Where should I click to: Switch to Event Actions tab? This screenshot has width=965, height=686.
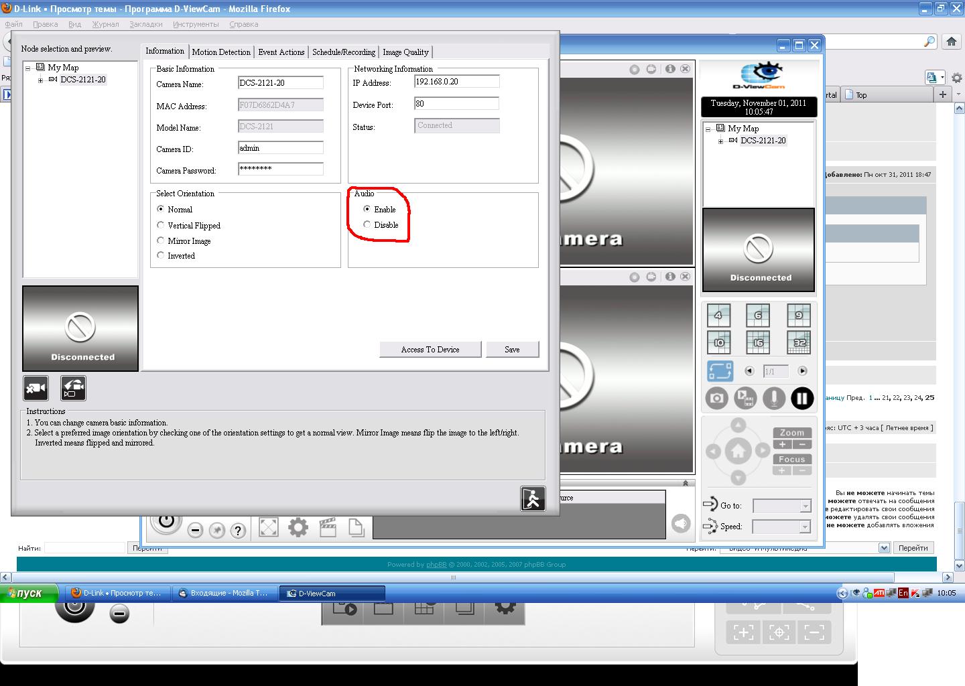[281, 52]
